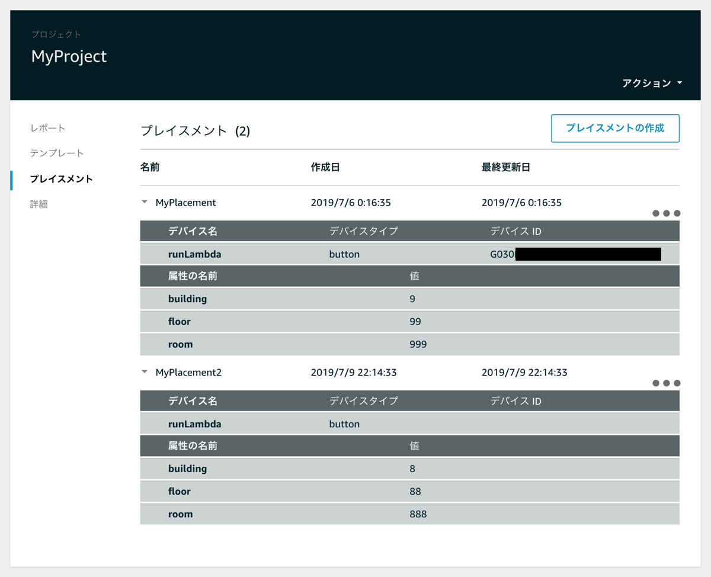Image resolution: width=711 pixels, height=577 pixels.
Task: Collapse the MyPlacement2 row details
Action: pos(144,371)
